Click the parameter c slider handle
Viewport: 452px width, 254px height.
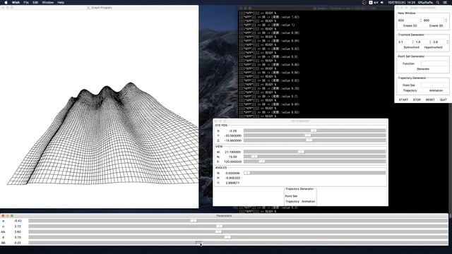click(x=220, y=226)
